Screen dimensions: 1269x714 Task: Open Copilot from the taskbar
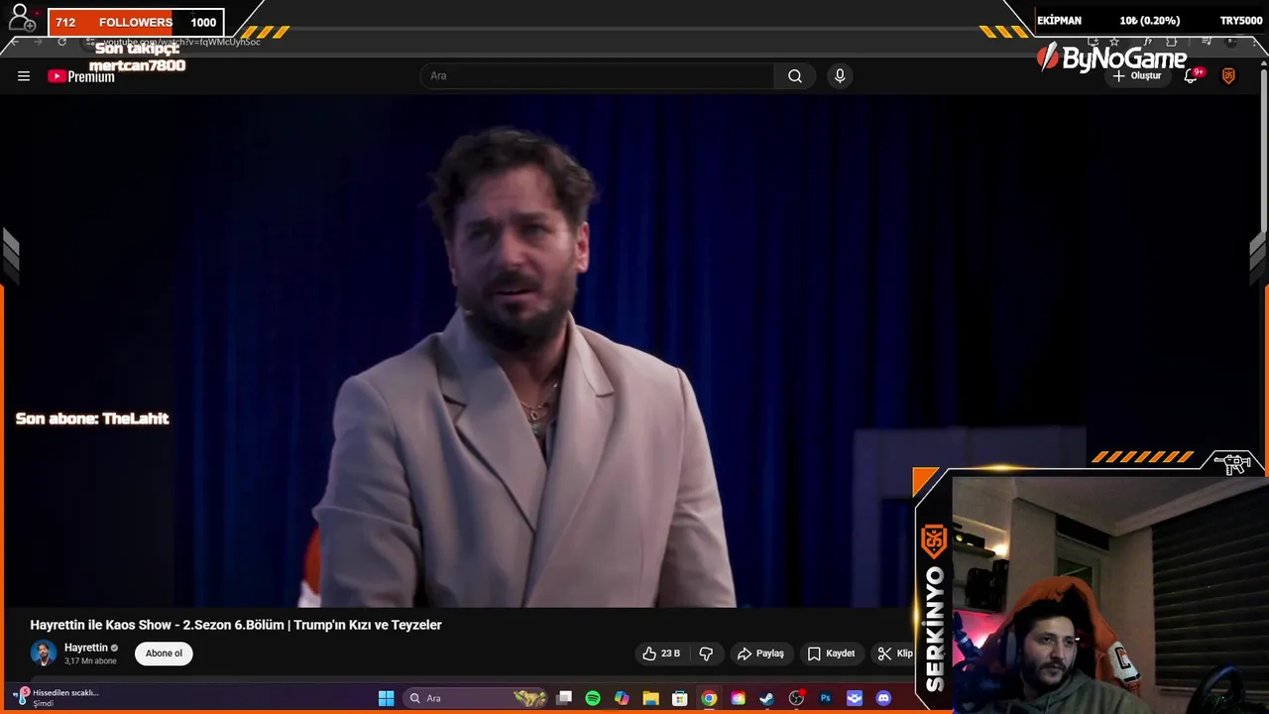click(622, 698)
